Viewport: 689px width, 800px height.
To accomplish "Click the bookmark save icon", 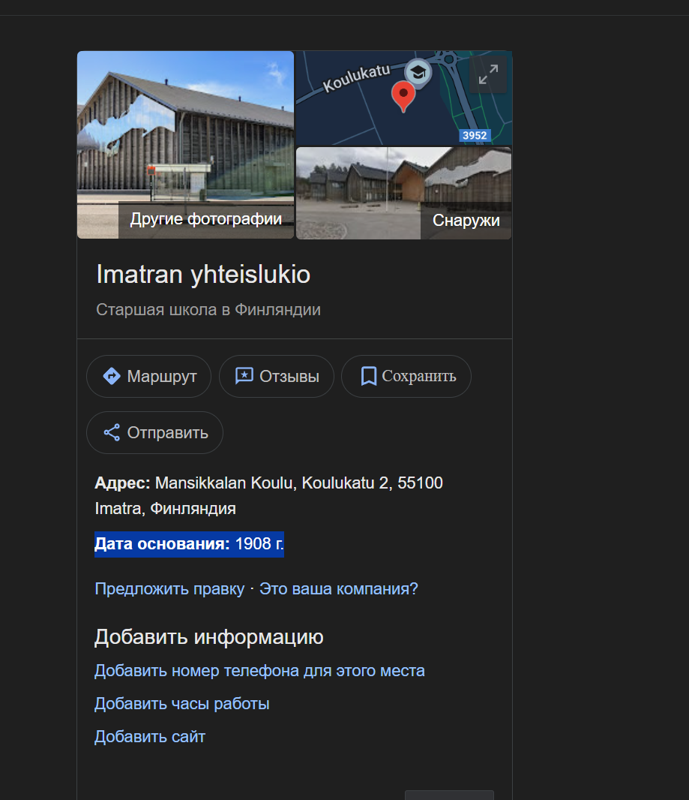I will point(368,376).
